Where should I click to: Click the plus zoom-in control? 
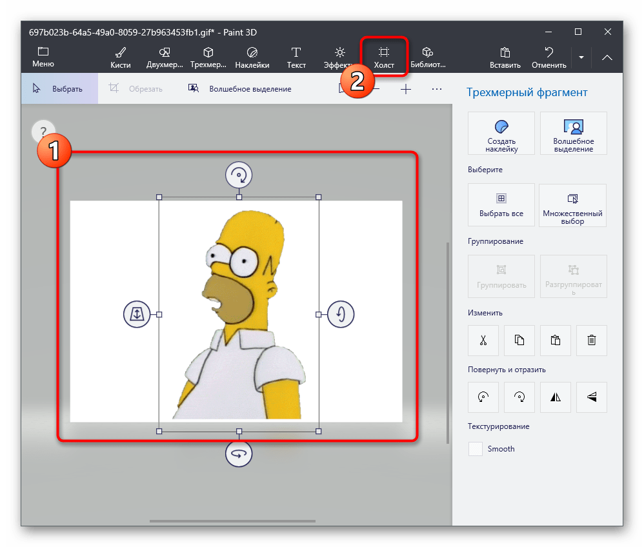[x=406, y=89]
